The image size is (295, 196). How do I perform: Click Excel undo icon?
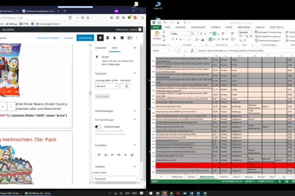click(165, 23)
